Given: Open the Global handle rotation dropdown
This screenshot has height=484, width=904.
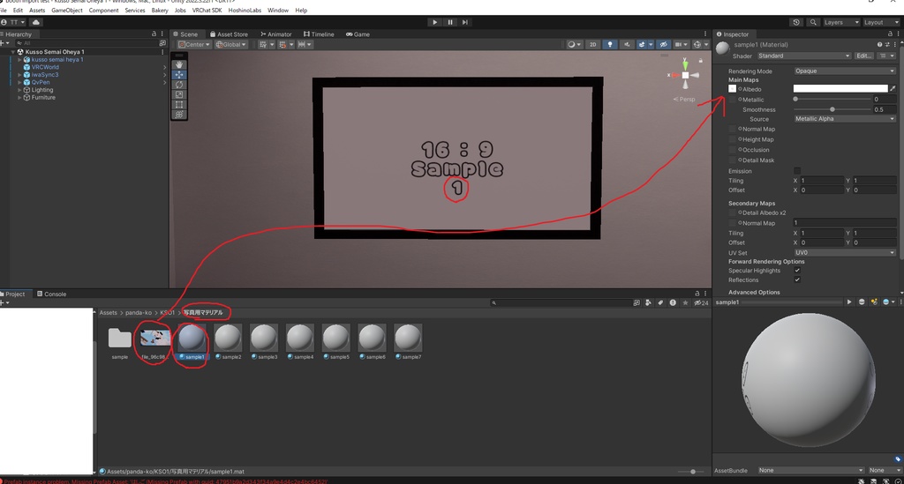Looking at the screenshot, I should tap(231, 44).
